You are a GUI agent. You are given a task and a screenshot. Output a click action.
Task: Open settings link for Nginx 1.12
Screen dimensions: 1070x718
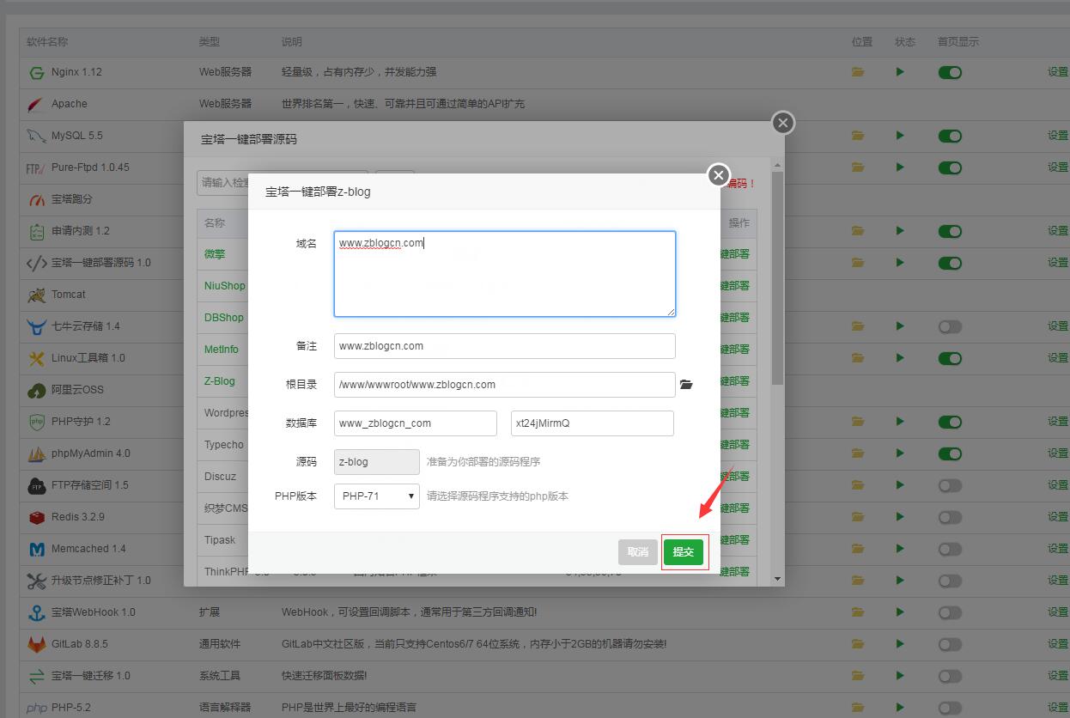pyautogui.click(x=1058, y=72)
